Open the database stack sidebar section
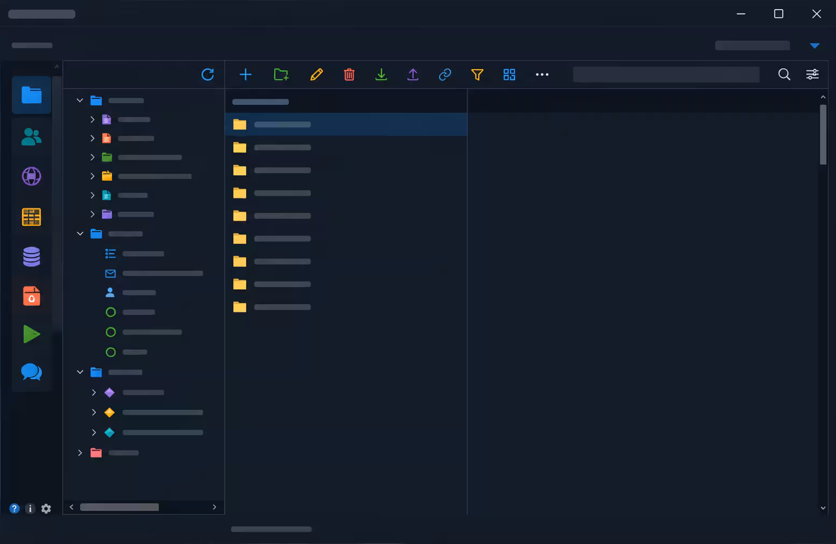Screen dimensions: 836x544 [x=31, y=256]
